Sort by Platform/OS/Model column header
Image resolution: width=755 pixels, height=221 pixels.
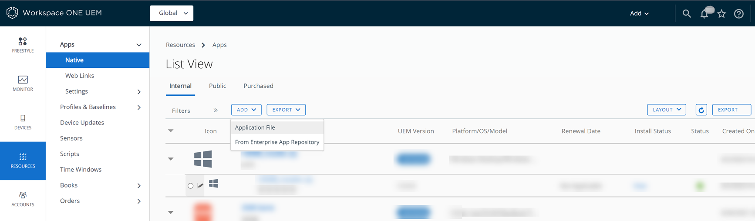(x=479, y=131)
